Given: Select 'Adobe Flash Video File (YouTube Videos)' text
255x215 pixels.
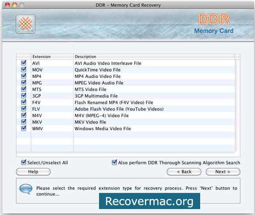Looking at the screenshot, I should tap(119, 109).
